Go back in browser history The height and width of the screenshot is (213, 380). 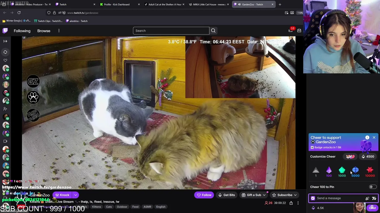pos(5,13)
